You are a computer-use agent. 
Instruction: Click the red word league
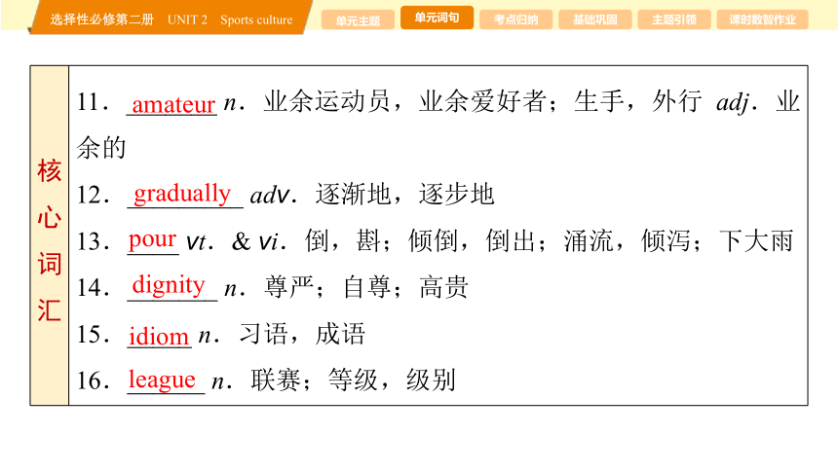(x=162, y=380)
